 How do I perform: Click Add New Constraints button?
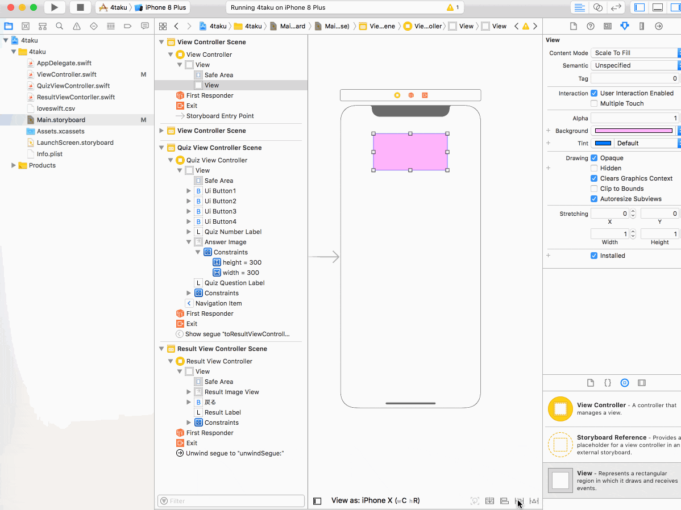(x=520, y=501)
